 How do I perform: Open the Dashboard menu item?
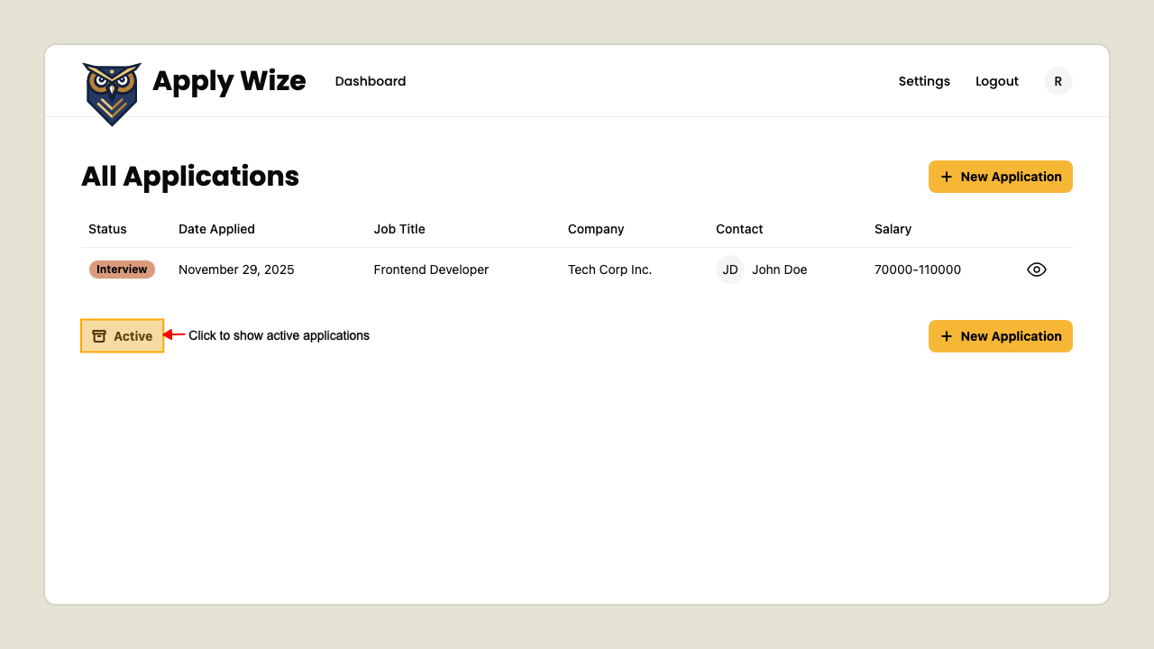[371, 81]
